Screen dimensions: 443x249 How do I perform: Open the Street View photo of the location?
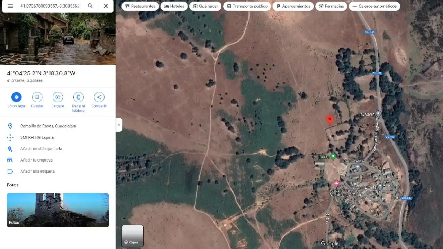click(x=58, y=39)
